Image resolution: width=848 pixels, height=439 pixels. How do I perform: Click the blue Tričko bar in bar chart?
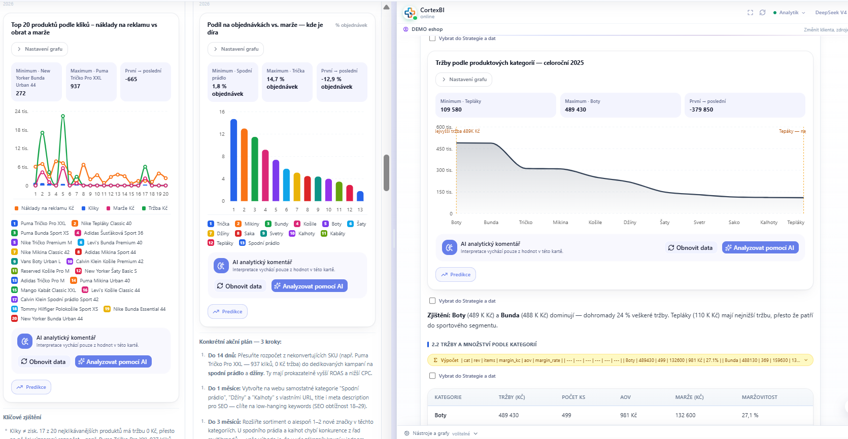[x=233, y=160]
